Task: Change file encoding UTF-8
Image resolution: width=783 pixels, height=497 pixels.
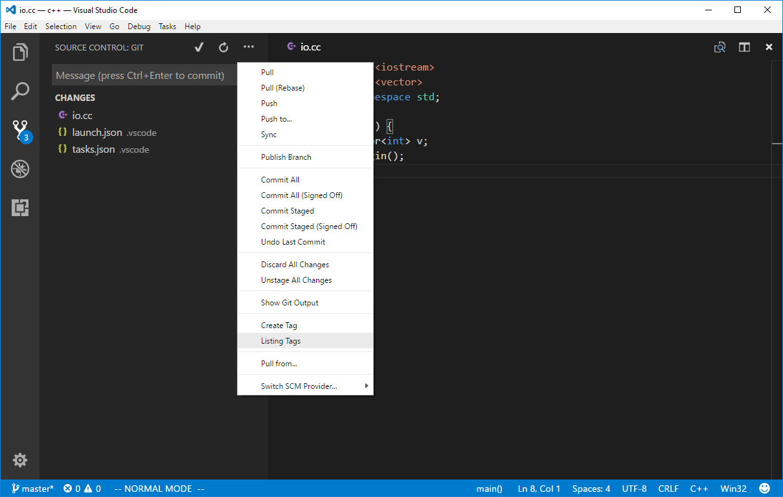Action: [635, 489]
